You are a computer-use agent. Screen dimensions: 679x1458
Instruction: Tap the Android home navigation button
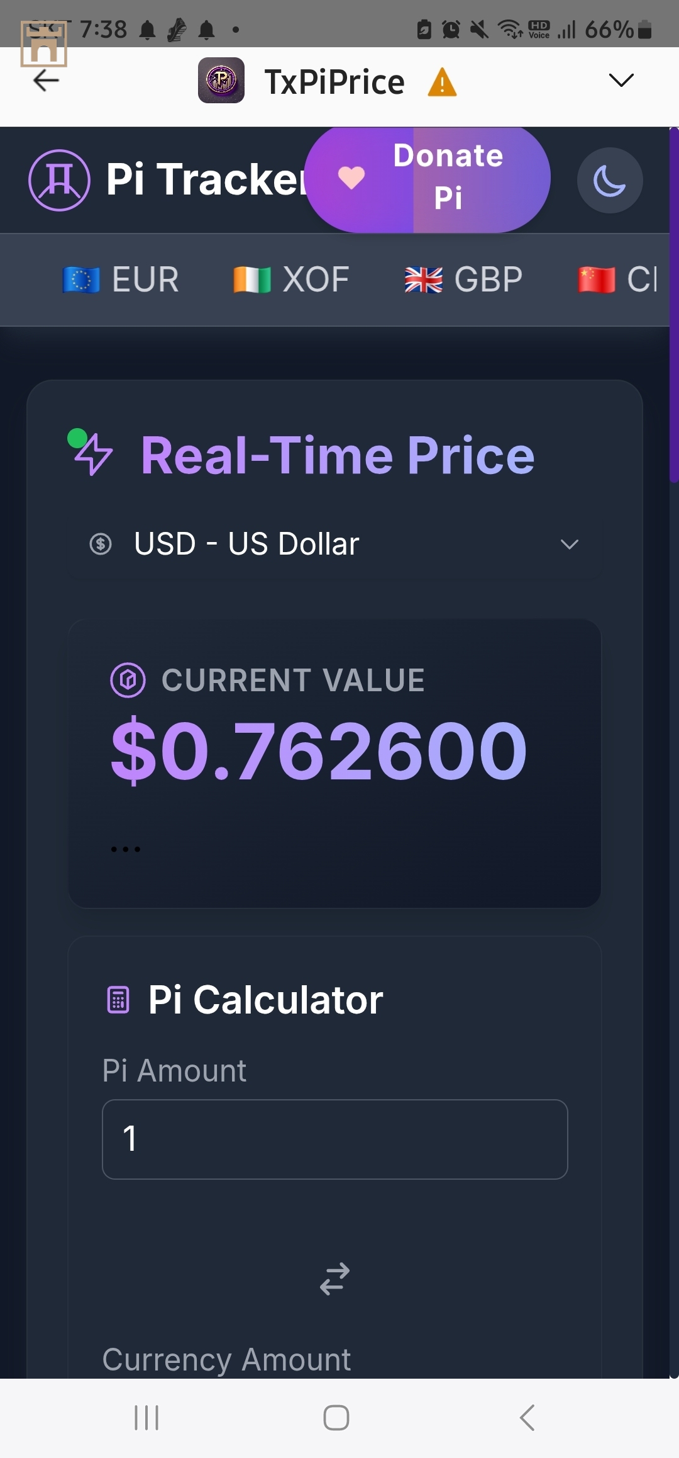pos(336,1418)
